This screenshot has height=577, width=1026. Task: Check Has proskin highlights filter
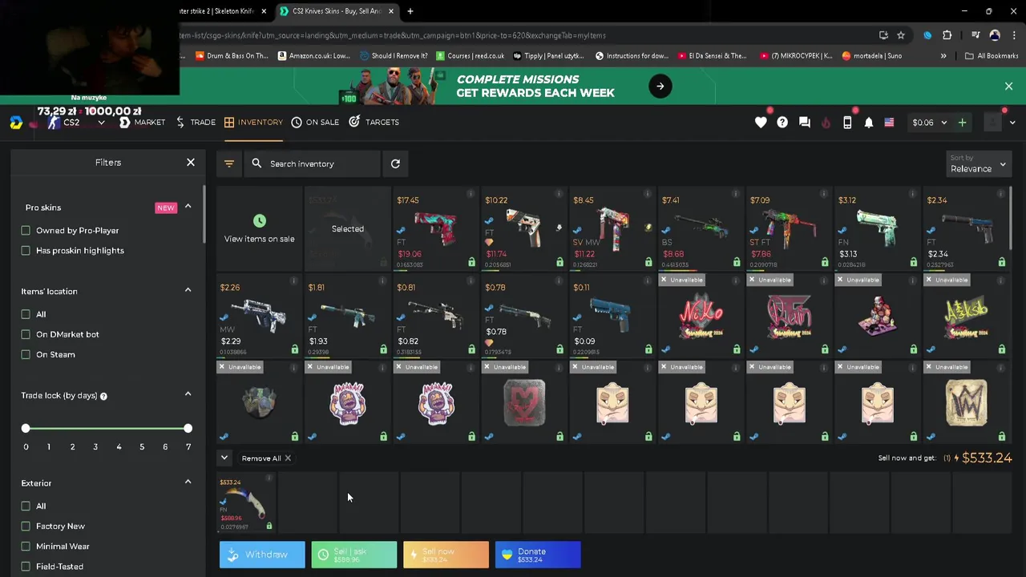26,251
